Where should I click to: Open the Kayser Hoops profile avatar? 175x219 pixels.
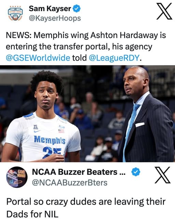[x=15, y=13]
